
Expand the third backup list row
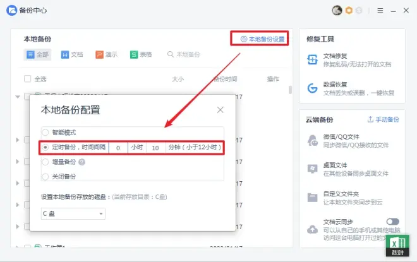pos(18,162)
